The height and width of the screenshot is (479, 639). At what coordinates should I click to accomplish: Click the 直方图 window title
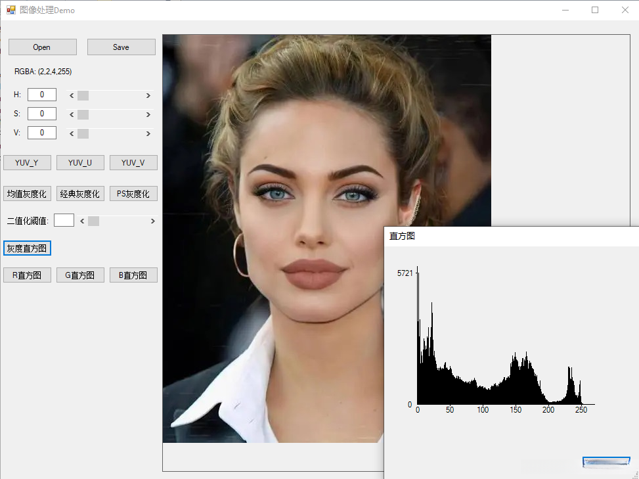pos(402,236)
